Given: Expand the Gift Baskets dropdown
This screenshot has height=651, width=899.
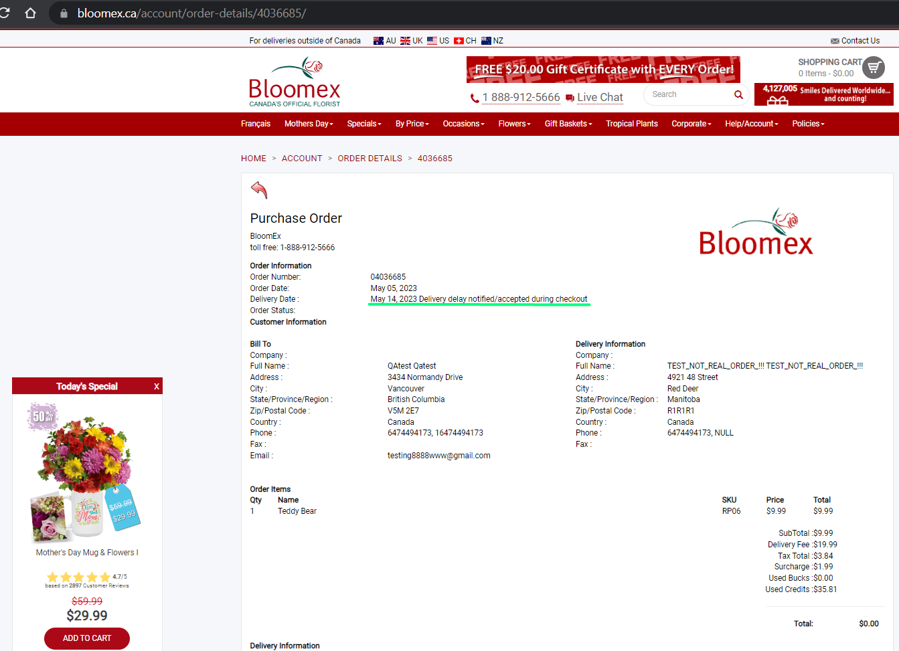Looking at the screenshot, I should (x=568, y=124).
